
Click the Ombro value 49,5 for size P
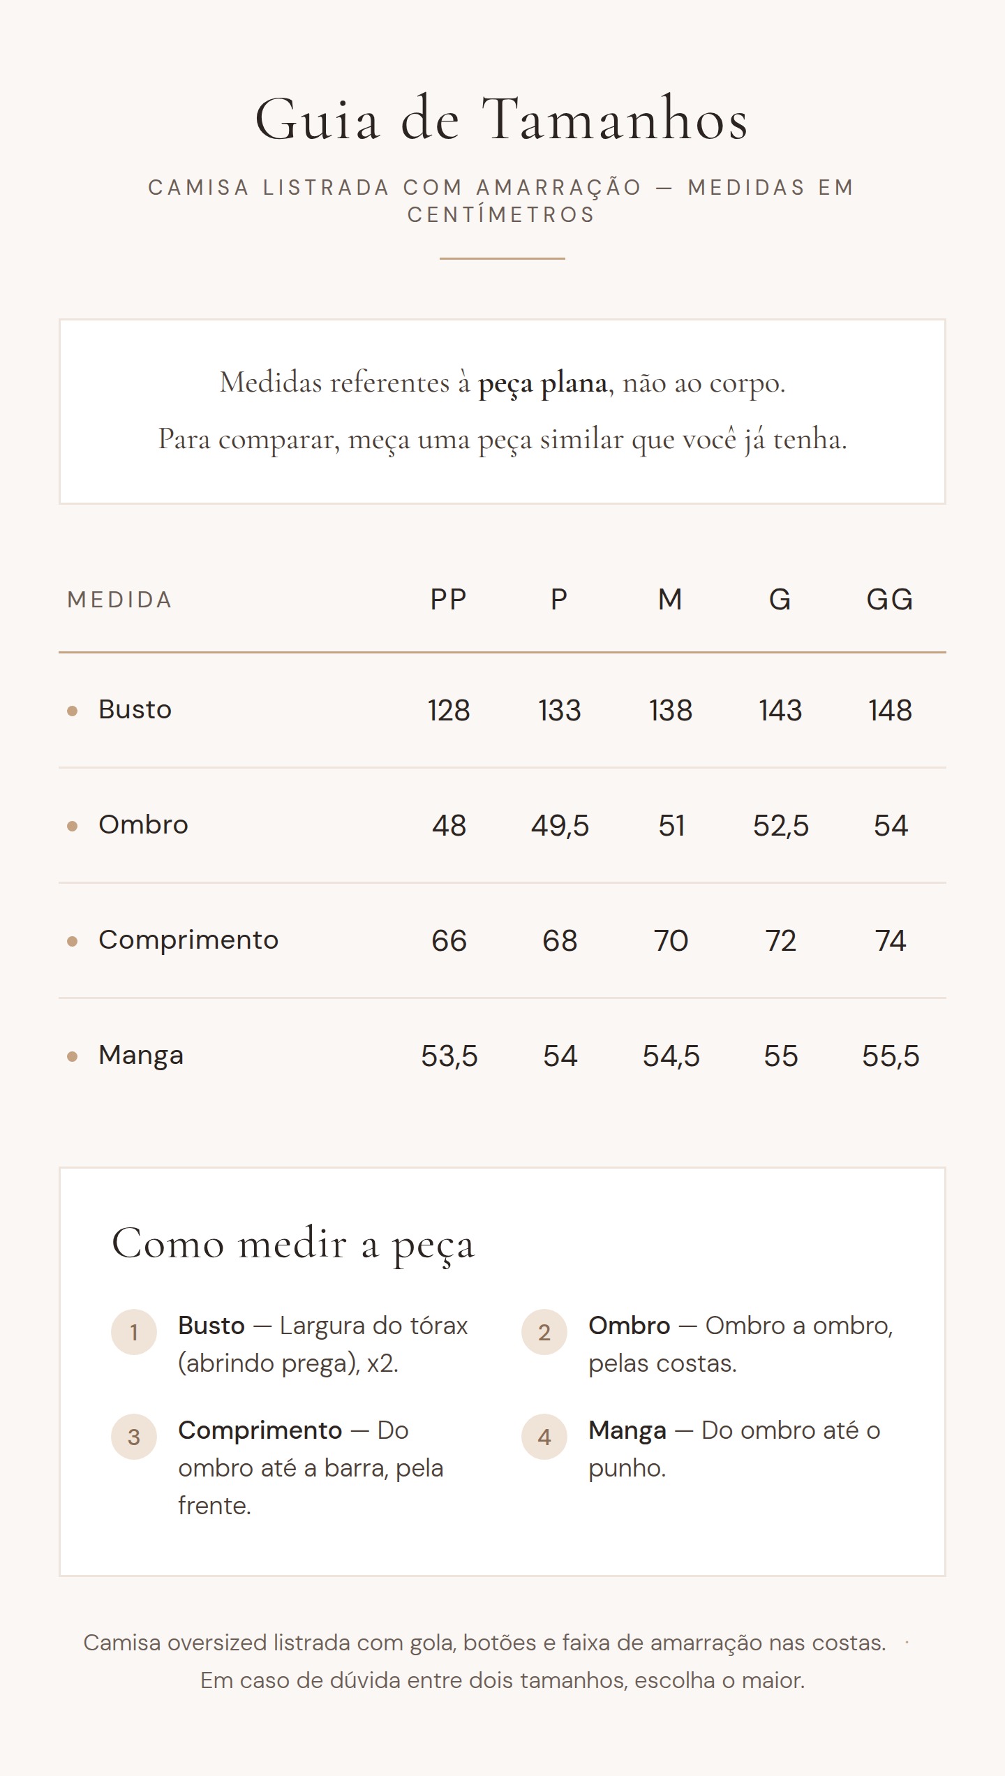point(560,826)
